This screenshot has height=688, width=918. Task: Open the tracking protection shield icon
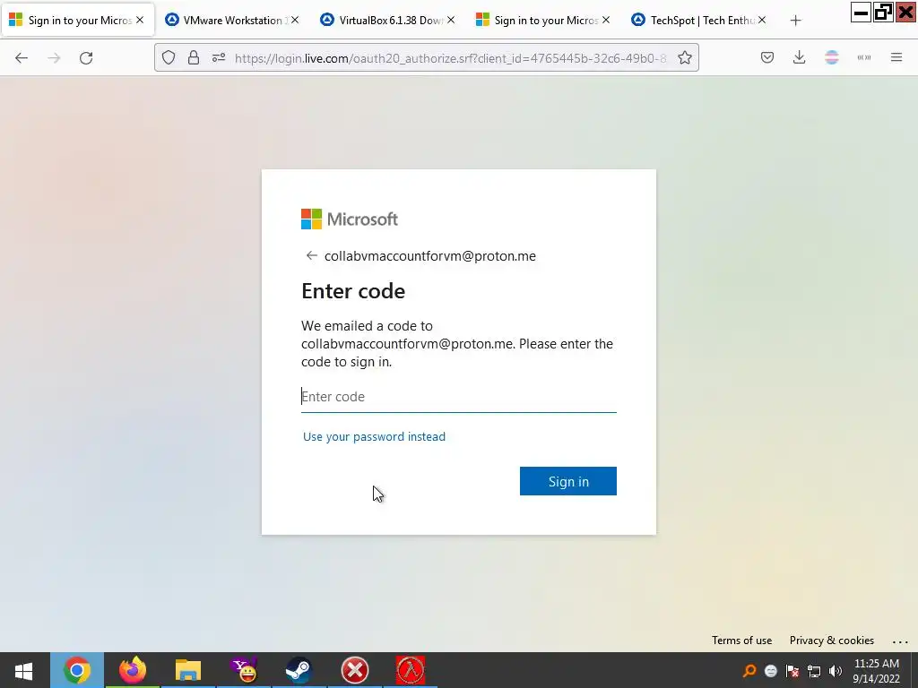click(x=169, y=57)
